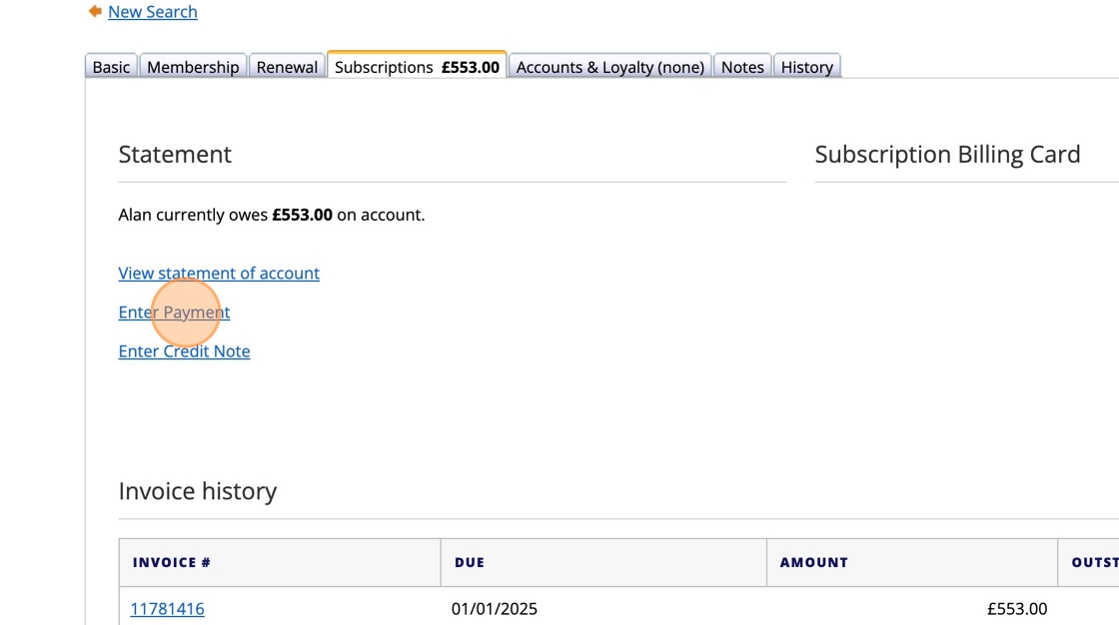Open the Enter Credit Note link
Image resolution: width=1119 pixels, height=625 pixels.
184,351
